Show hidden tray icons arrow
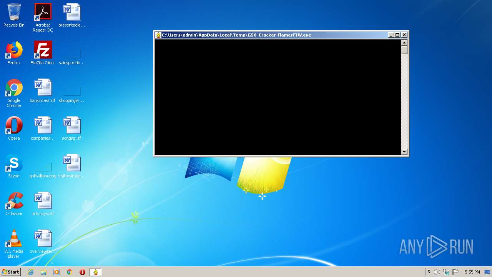 tap(429, 272)
